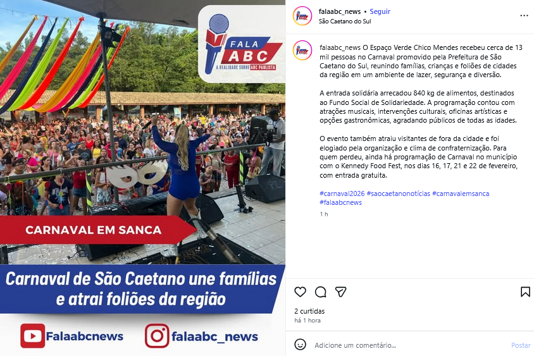The image size is (534, 356).
Task: Open the #carnavalemsanca hashtag
Action: tap(461, 193)
